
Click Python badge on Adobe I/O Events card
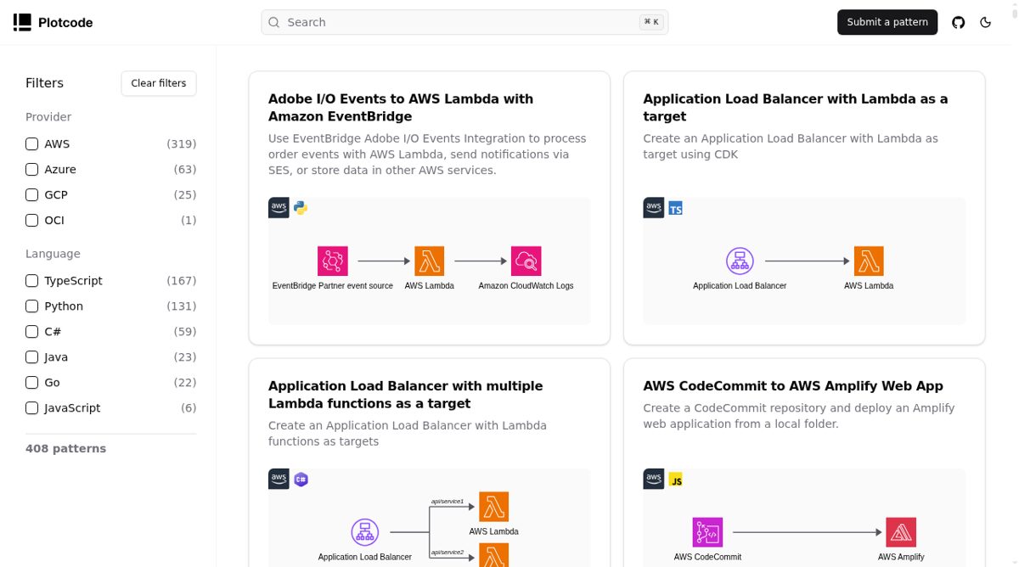coord(301,207)
